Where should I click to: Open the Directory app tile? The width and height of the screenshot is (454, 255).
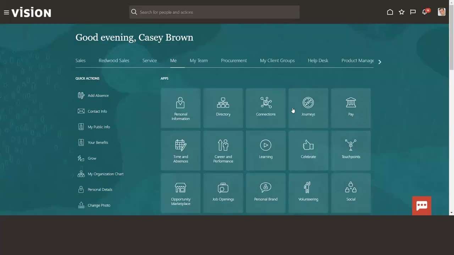click(x=223, y=108)
